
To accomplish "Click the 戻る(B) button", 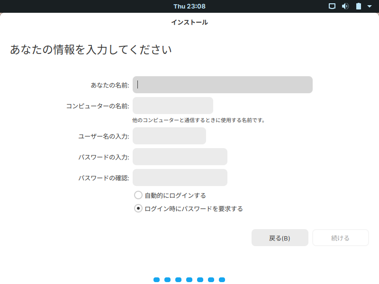I will (280, 238).
